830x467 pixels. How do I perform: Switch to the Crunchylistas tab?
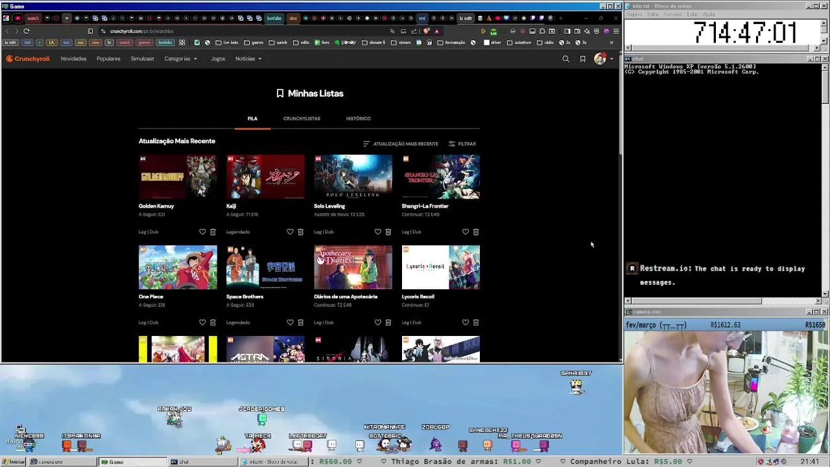click(x=302, y=119)
